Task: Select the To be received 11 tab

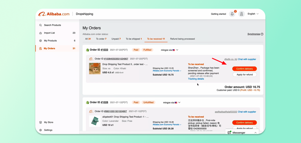Action: (x=156, y=39)
